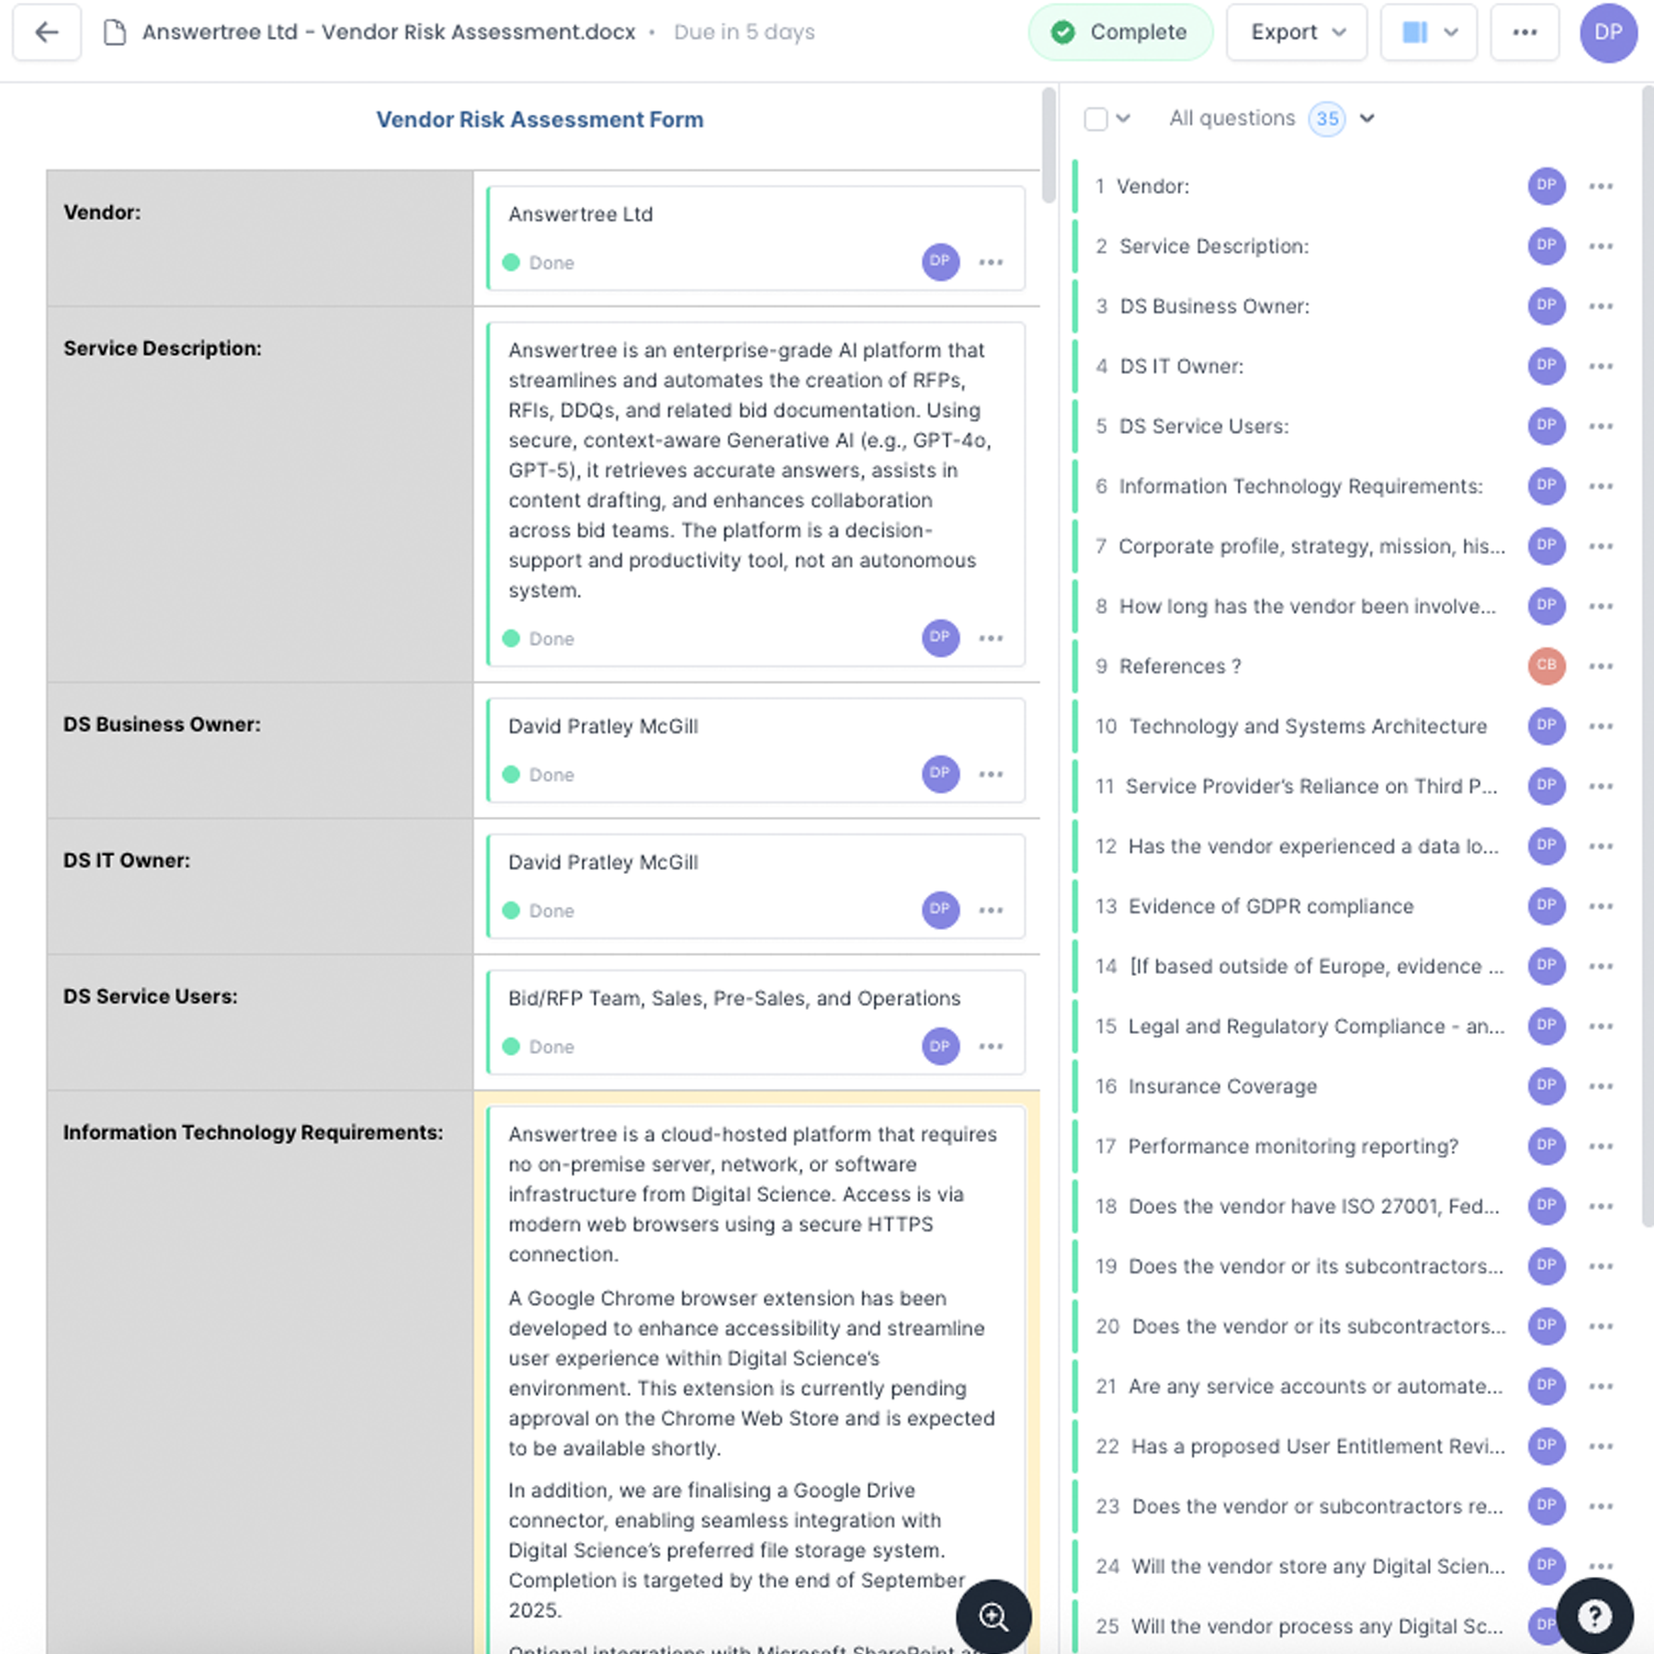Open ellipsis menu in Answertree Ltd answer
1654x1654 pixels.
point(991,263)
